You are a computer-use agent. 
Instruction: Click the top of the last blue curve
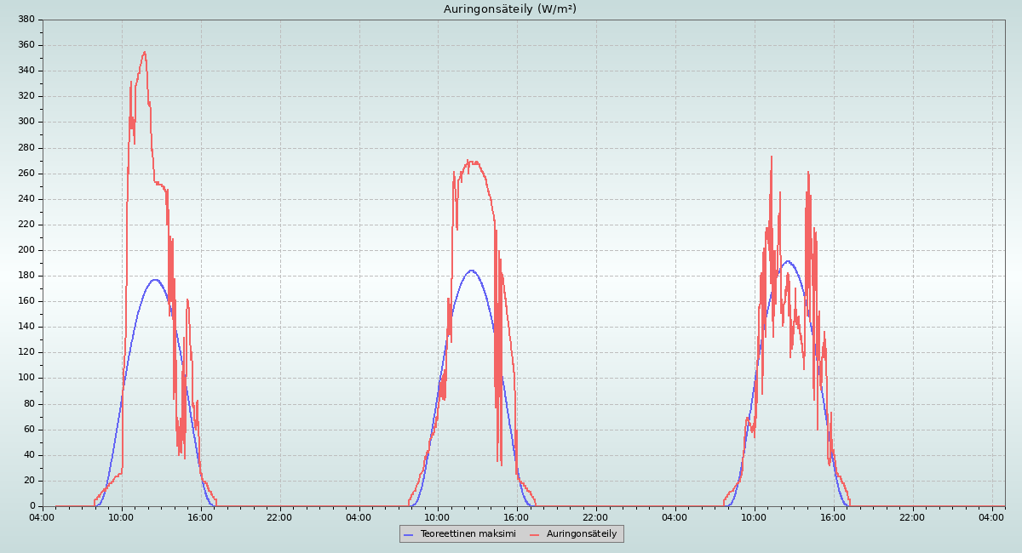coord(788,261)
